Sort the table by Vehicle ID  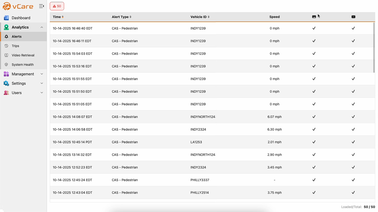(x=200, y=17)
